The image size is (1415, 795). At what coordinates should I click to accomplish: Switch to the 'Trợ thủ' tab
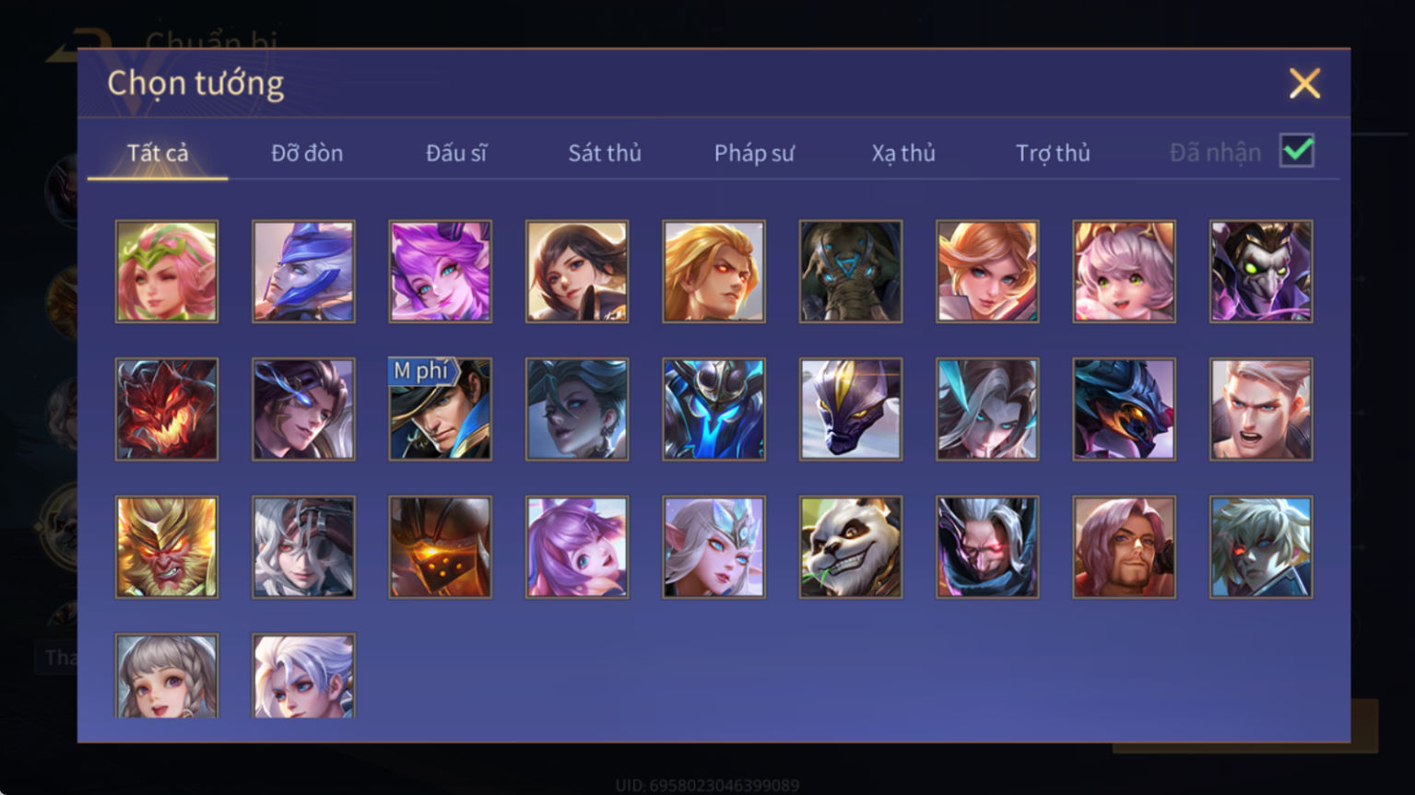coord(1053,153)
